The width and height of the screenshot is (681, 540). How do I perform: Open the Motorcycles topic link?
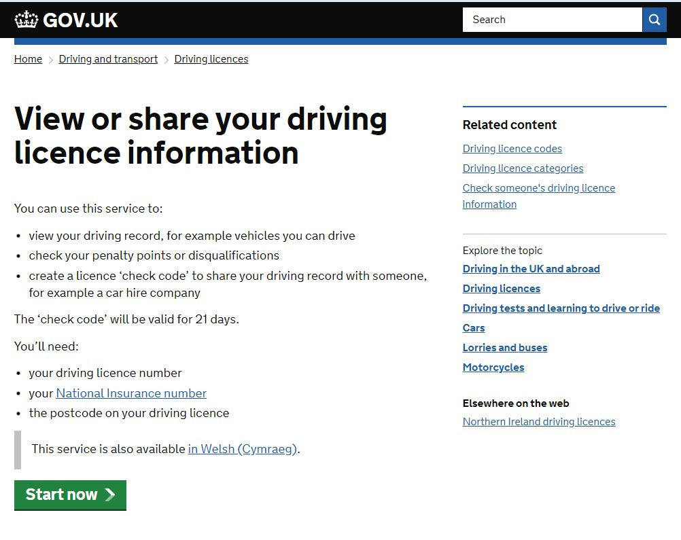(493, 367)
